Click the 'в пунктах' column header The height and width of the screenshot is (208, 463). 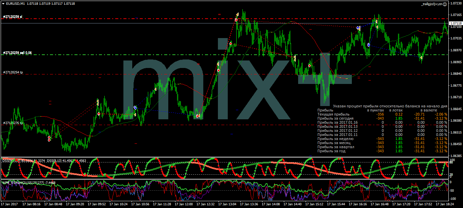(x=376, y=110)
